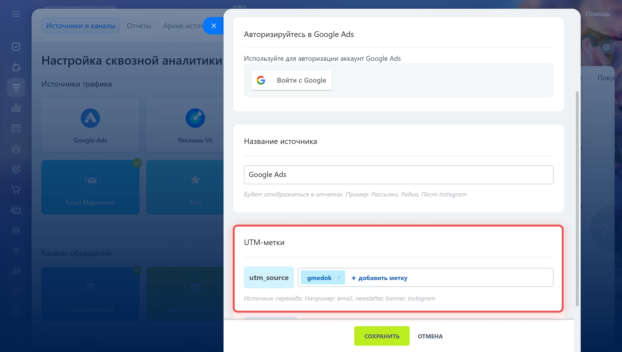Open the robot sidebar icon
Viewport: 622px width, 352px height.
coord(16,230)
